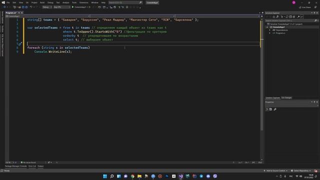Click the search magnifier in the Solution Explorer search box

pyautogui.click(x=315, y=20)
